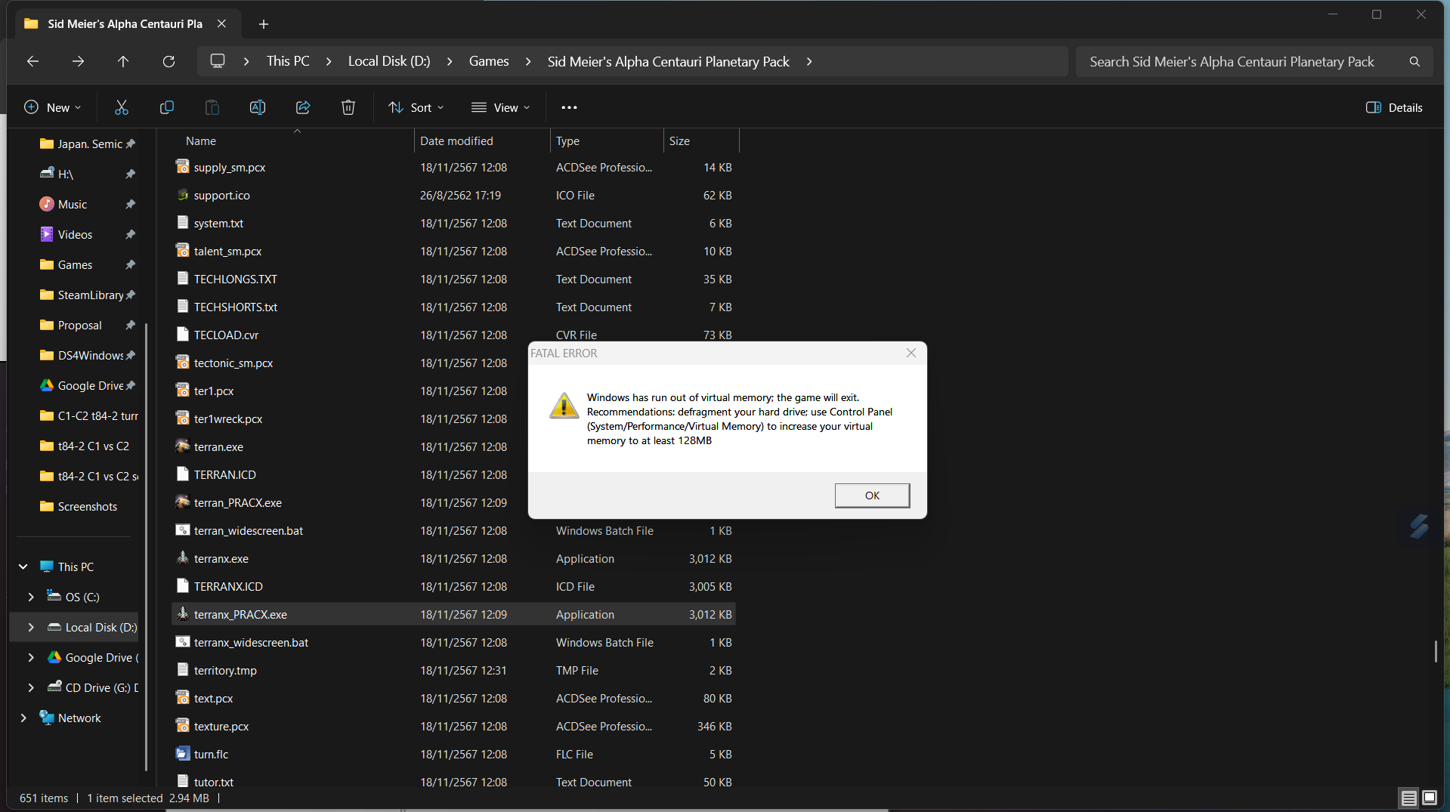This screenshot has width=1450, height=812.
Task: Open the Sort dropdown
Action: pos(416,107)
